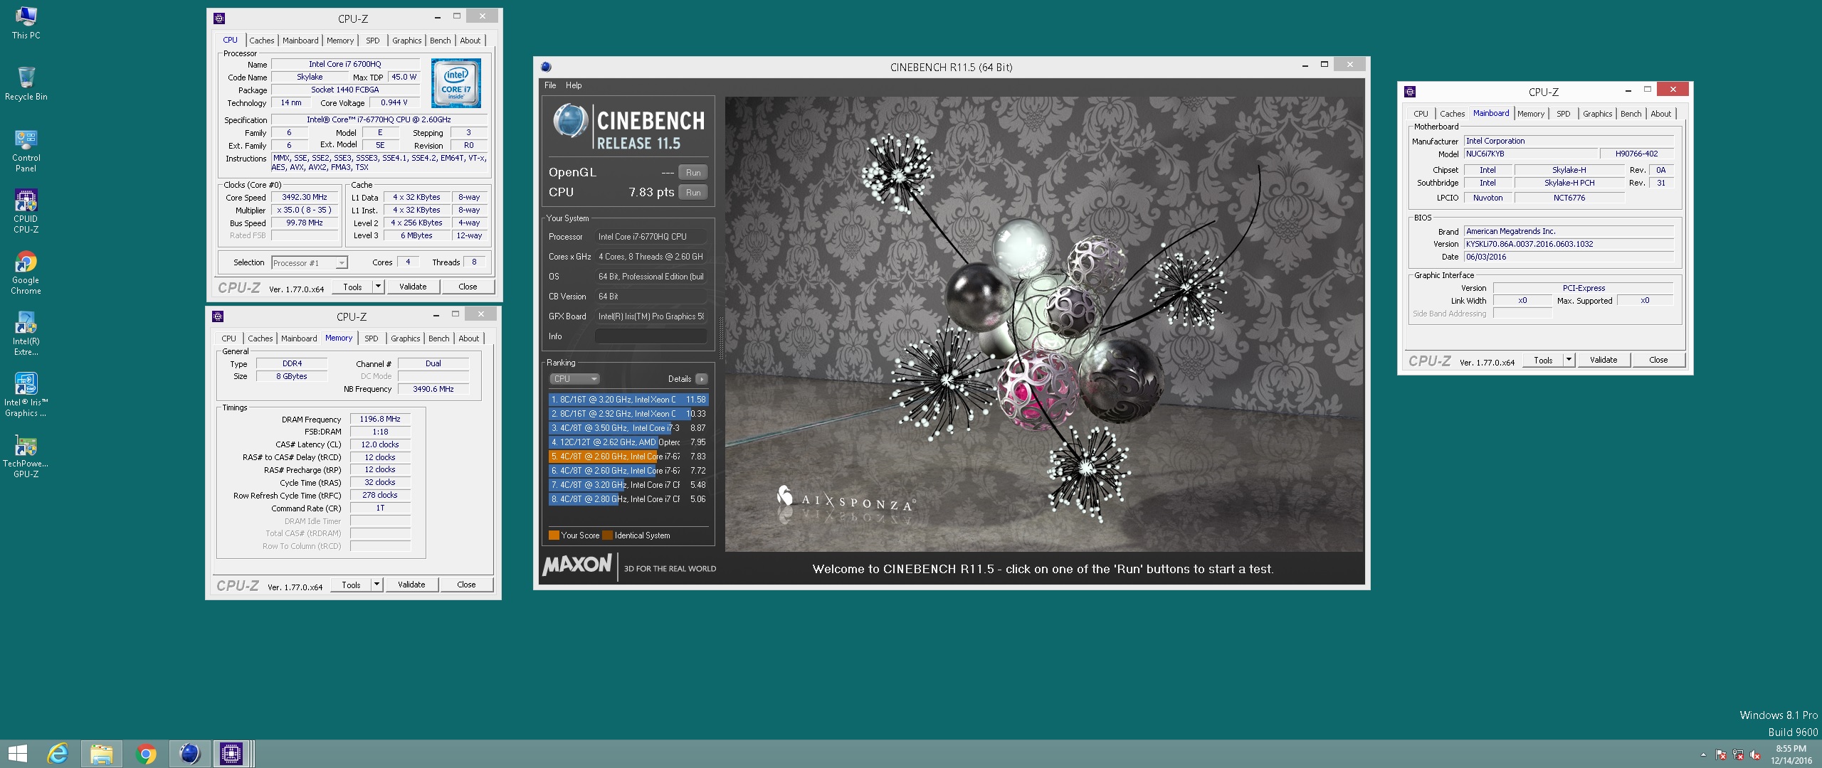Open the Graphics tab in the Mainboard CPU-Z window
The image size is (1822, 768).
(x=1597, y=114)
